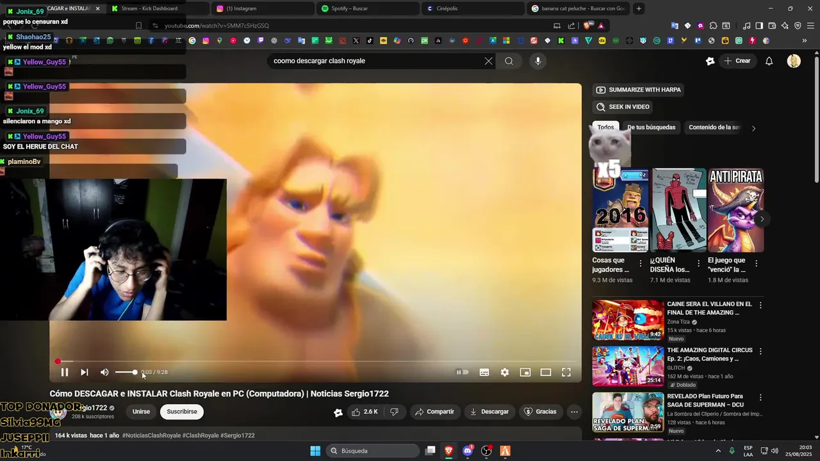Open the #NoticiasClashRoyale hashtag link

(x=152, y=435)
